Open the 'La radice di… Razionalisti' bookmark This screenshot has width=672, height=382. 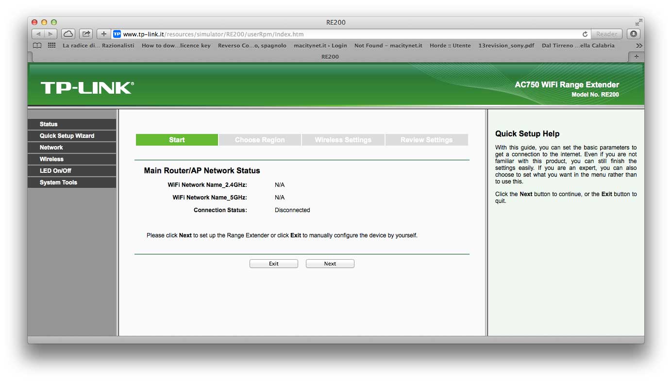coord(99,46)
